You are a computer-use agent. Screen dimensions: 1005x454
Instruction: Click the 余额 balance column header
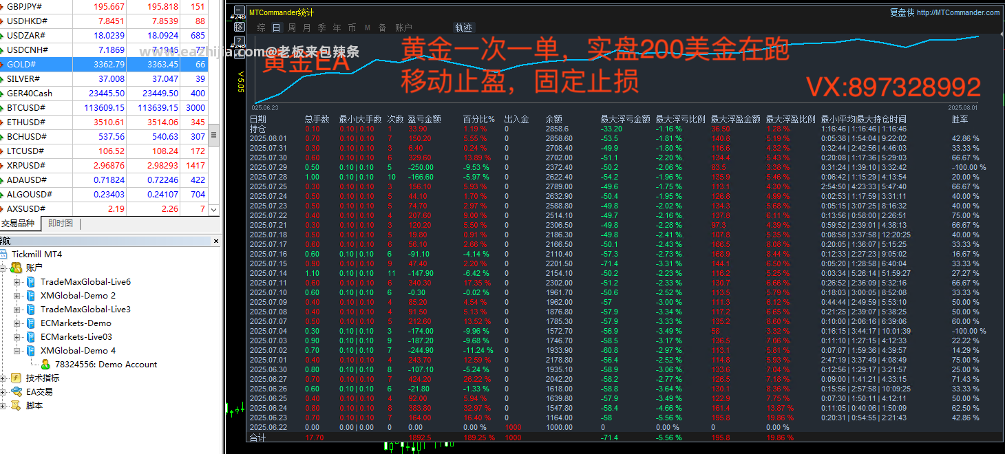point(554,119)
